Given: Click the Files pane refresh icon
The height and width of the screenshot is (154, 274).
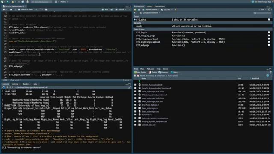Looking at the screenshot, I should coord(271,72).
